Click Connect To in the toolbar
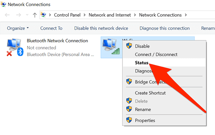This screenshot has width=215, height=135. point(51,28)
